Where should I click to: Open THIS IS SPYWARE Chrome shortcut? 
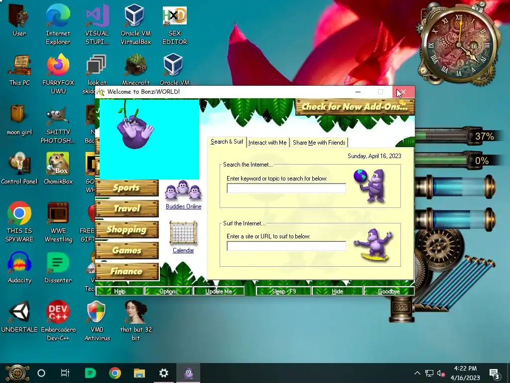(19, 222)
